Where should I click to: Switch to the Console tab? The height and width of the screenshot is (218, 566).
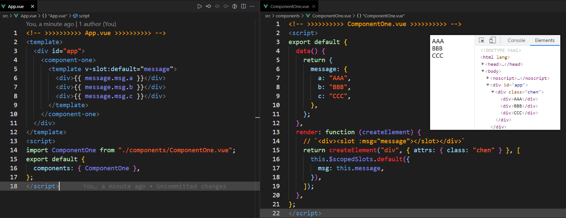point(516,40)
